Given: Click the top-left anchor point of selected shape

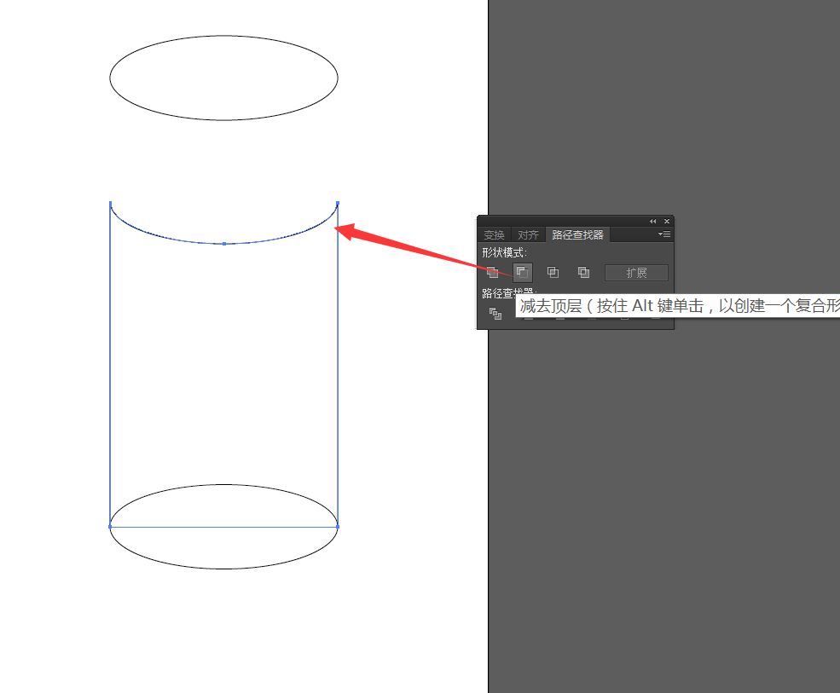Looking at the screenshot, I should (x=110, y=203).
